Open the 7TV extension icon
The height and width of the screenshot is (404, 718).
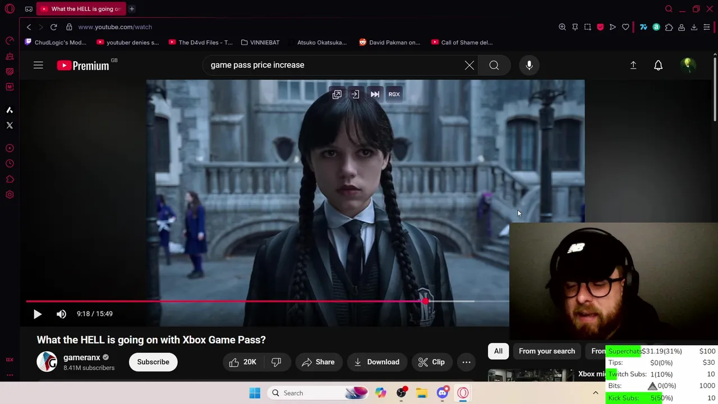pos(643,27)
